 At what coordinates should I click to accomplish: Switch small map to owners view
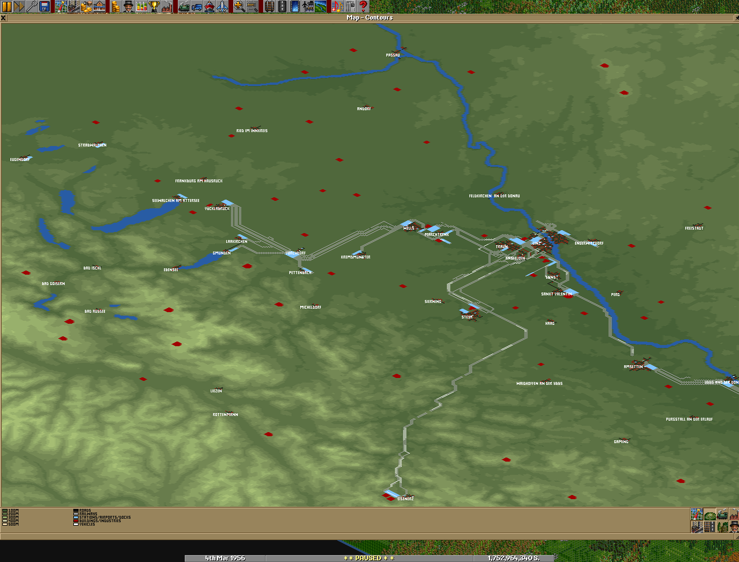pyautogui.click(x=734, y=527)
